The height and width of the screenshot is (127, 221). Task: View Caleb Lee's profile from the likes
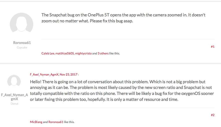tap(48, 53)
